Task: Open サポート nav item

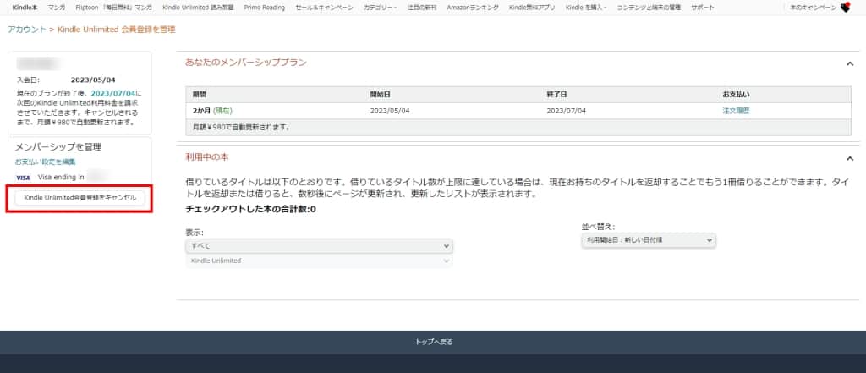Action: (703, 8)
